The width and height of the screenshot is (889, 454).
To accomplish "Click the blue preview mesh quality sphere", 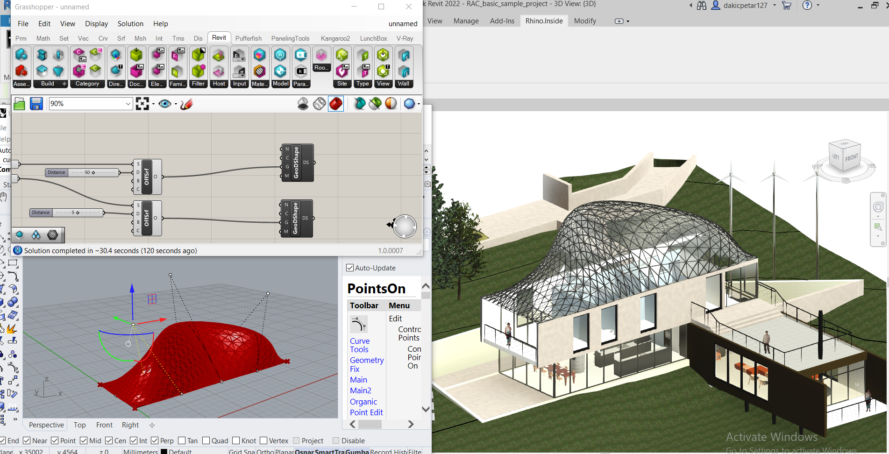I will click(409, 104).
